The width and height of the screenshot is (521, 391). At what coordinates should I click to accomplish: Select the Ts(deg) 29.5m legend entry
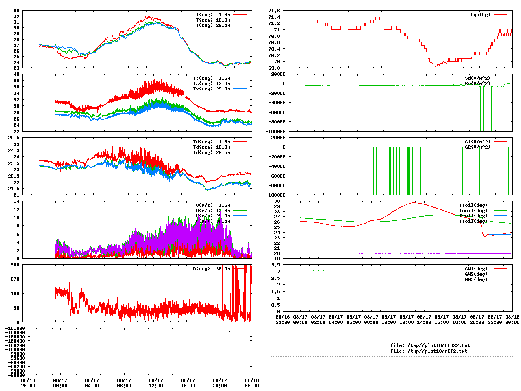[212, 89]
